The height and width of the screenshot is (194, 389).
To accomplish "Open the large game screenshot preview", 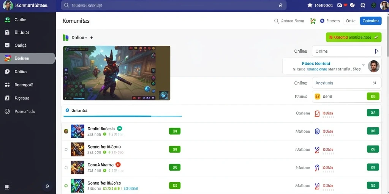I will point(117,73).
